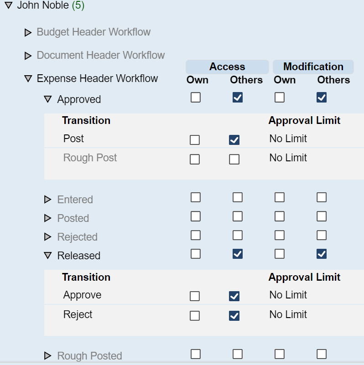364x365 pixels.
Task: Collapse the Released state arrow
Action: (x=48, y=256)
